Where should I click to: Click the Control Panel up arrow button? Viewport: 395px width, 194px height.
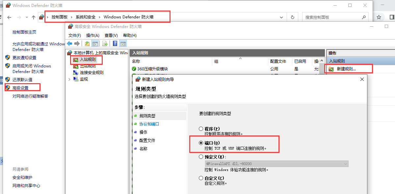click(33, 17)
